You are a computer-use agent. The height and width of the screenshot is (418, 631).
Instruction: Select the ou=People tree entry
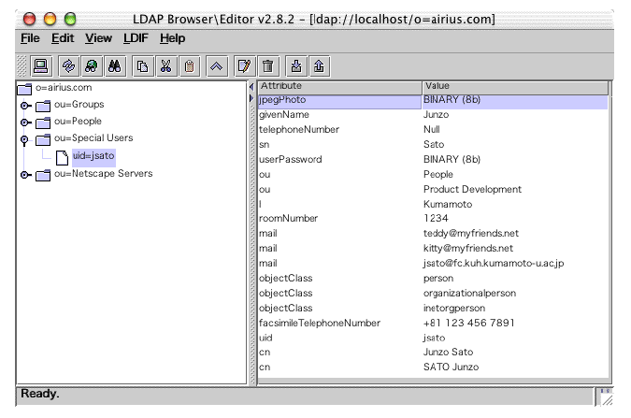79,122
